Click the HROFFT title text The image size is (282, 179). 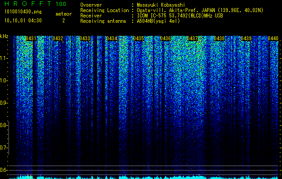coord(28,4)
